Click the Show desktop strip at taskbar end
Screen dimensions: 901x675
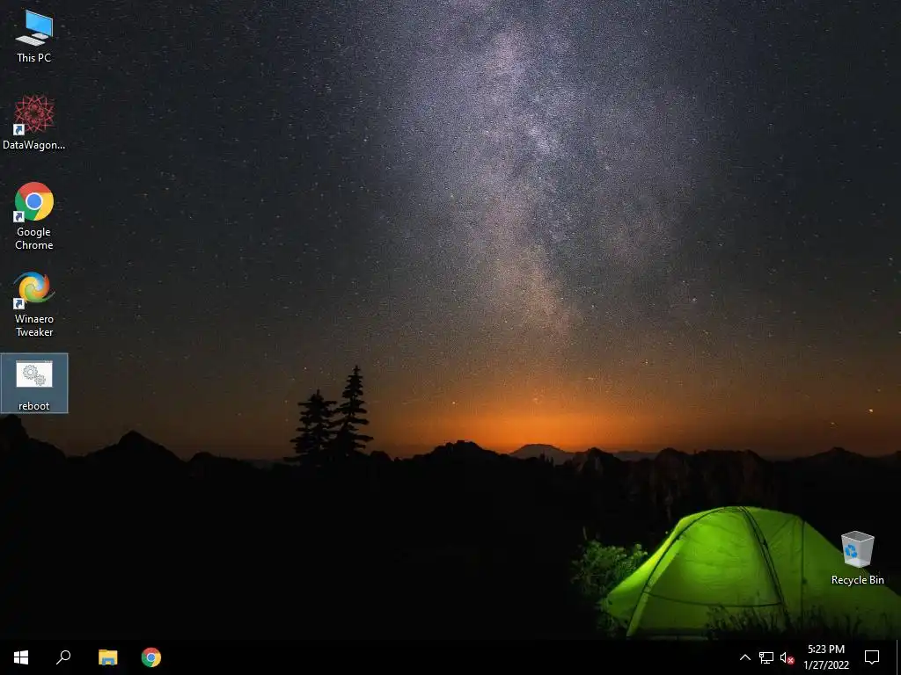pyautogui.click(x=898, y=657)
